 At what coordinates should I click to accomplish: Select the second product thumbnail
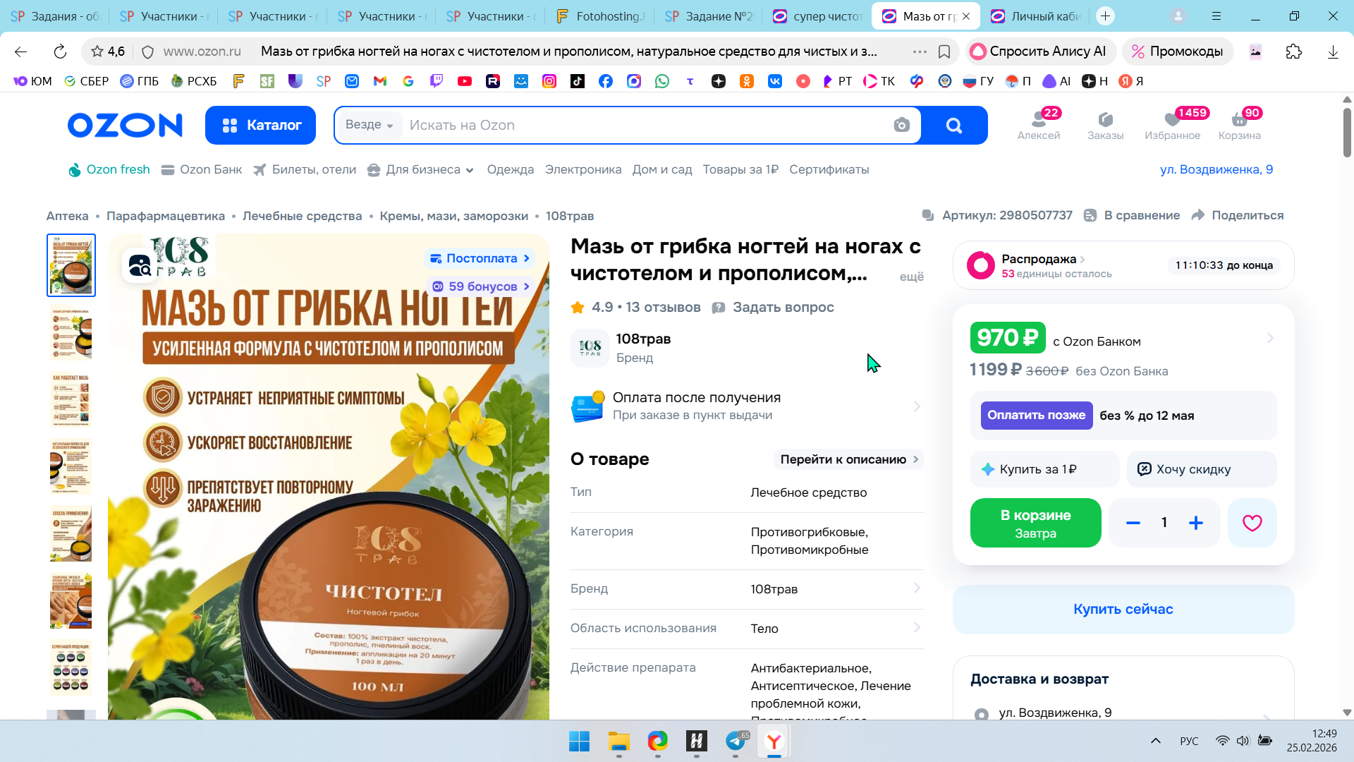pos(71,333)
